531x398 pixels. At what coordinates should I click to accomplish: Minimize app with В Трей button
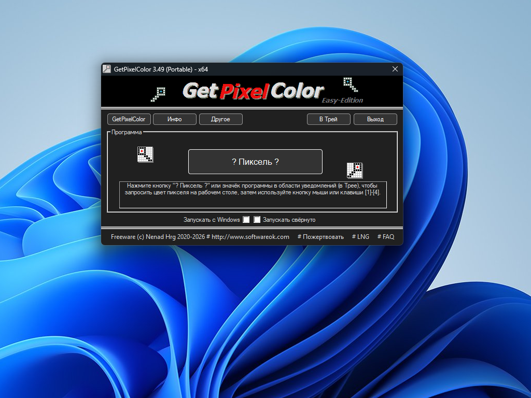click(328, 119)
